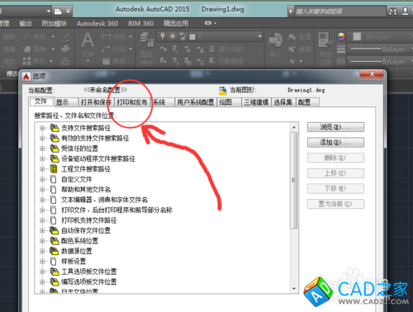Click folder icon of 支持文件搜索路径

[55, 128]
